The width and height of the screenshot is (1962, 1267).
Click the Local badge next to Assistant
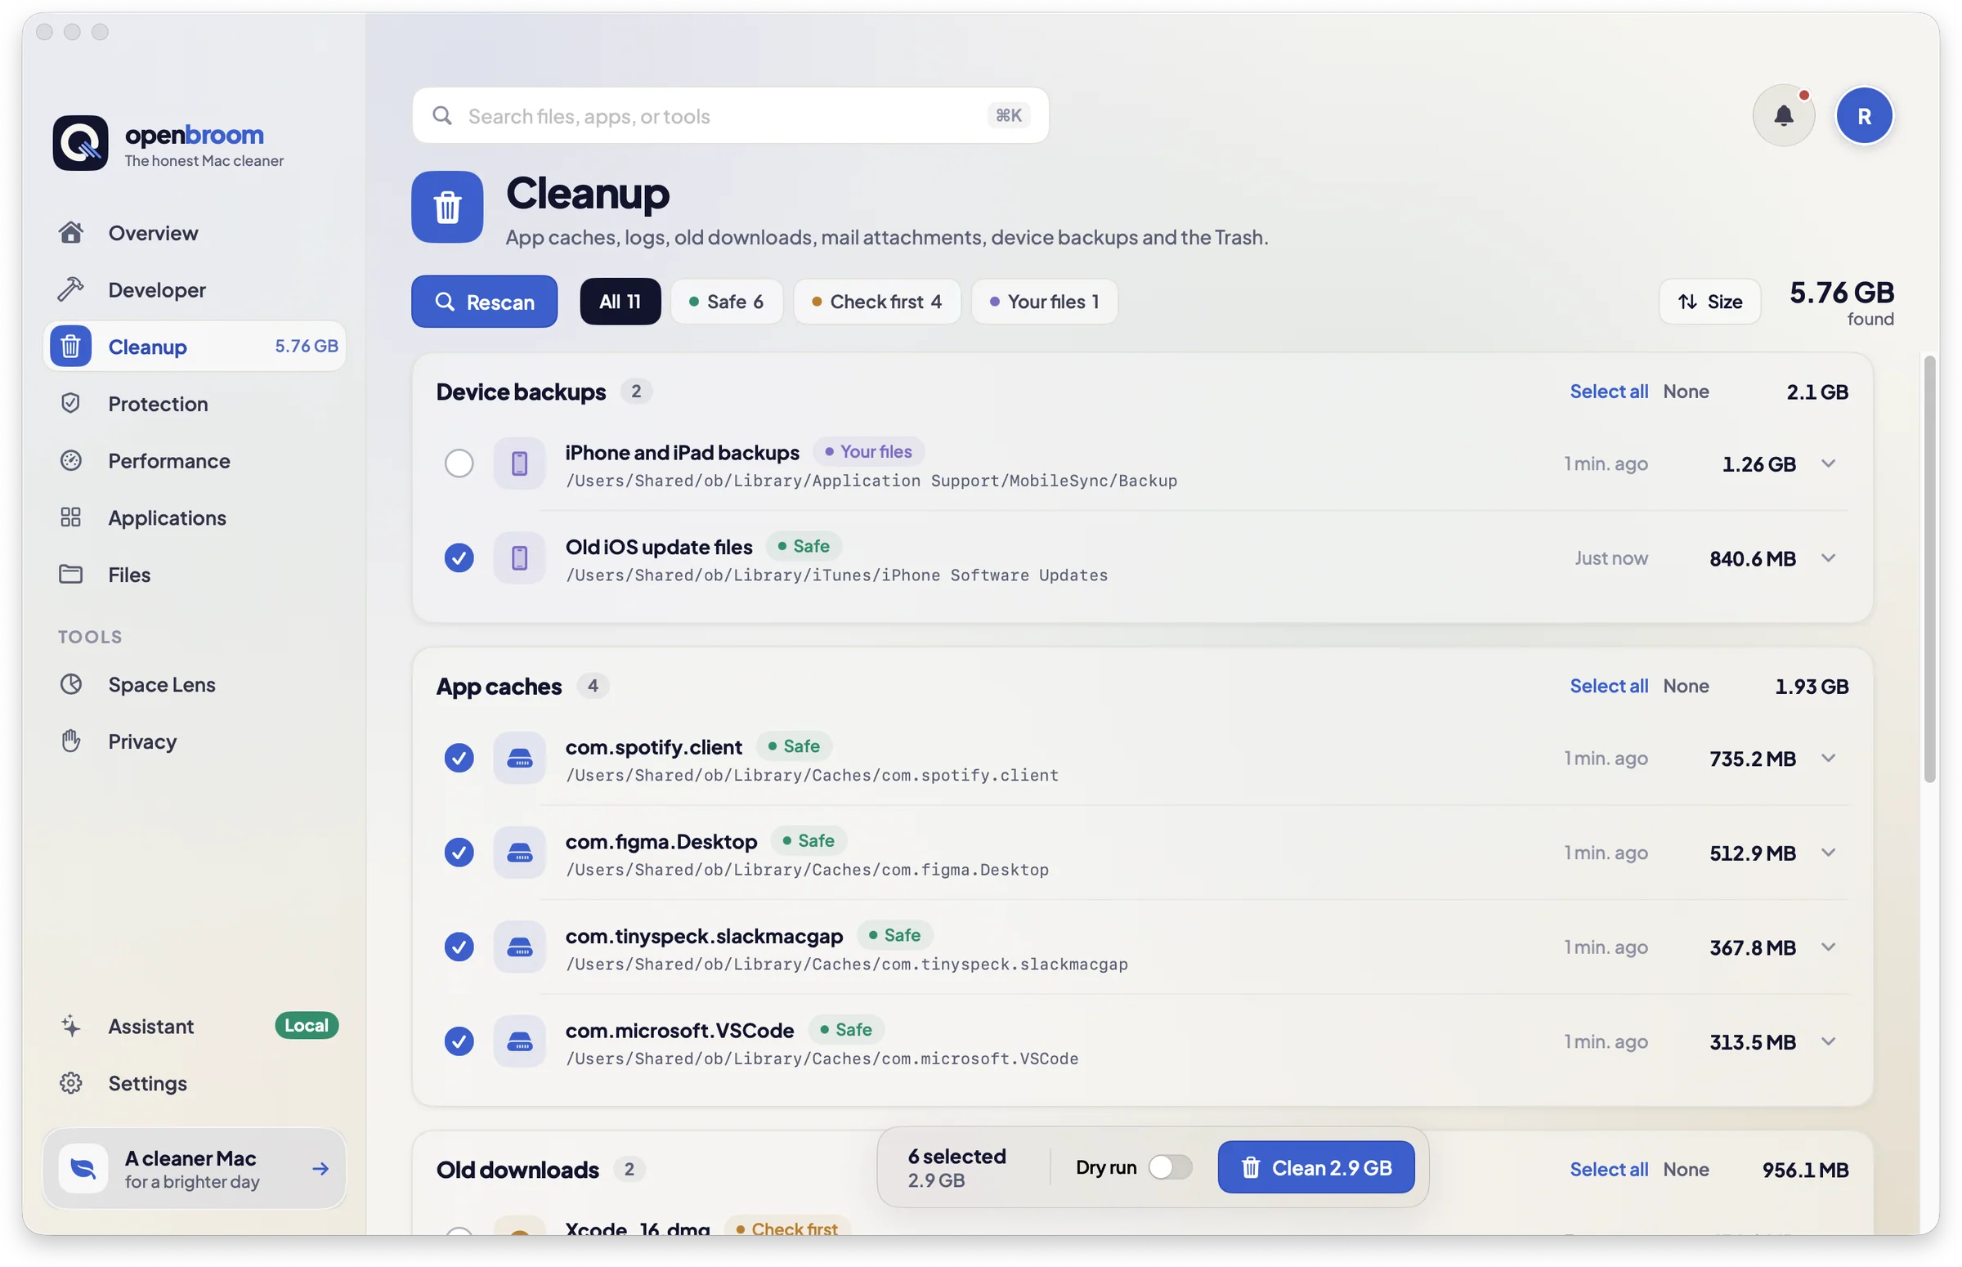point(306,1026)
